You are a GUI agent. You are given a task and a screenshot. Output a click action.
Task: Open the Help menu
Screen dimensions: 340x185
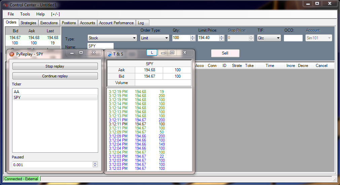(40, 14)
